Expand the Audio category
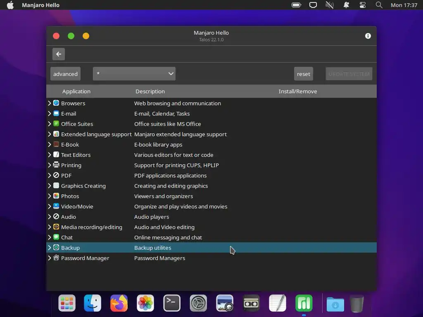The height and width of the screenshot is (317, 423). pos(50,217)
